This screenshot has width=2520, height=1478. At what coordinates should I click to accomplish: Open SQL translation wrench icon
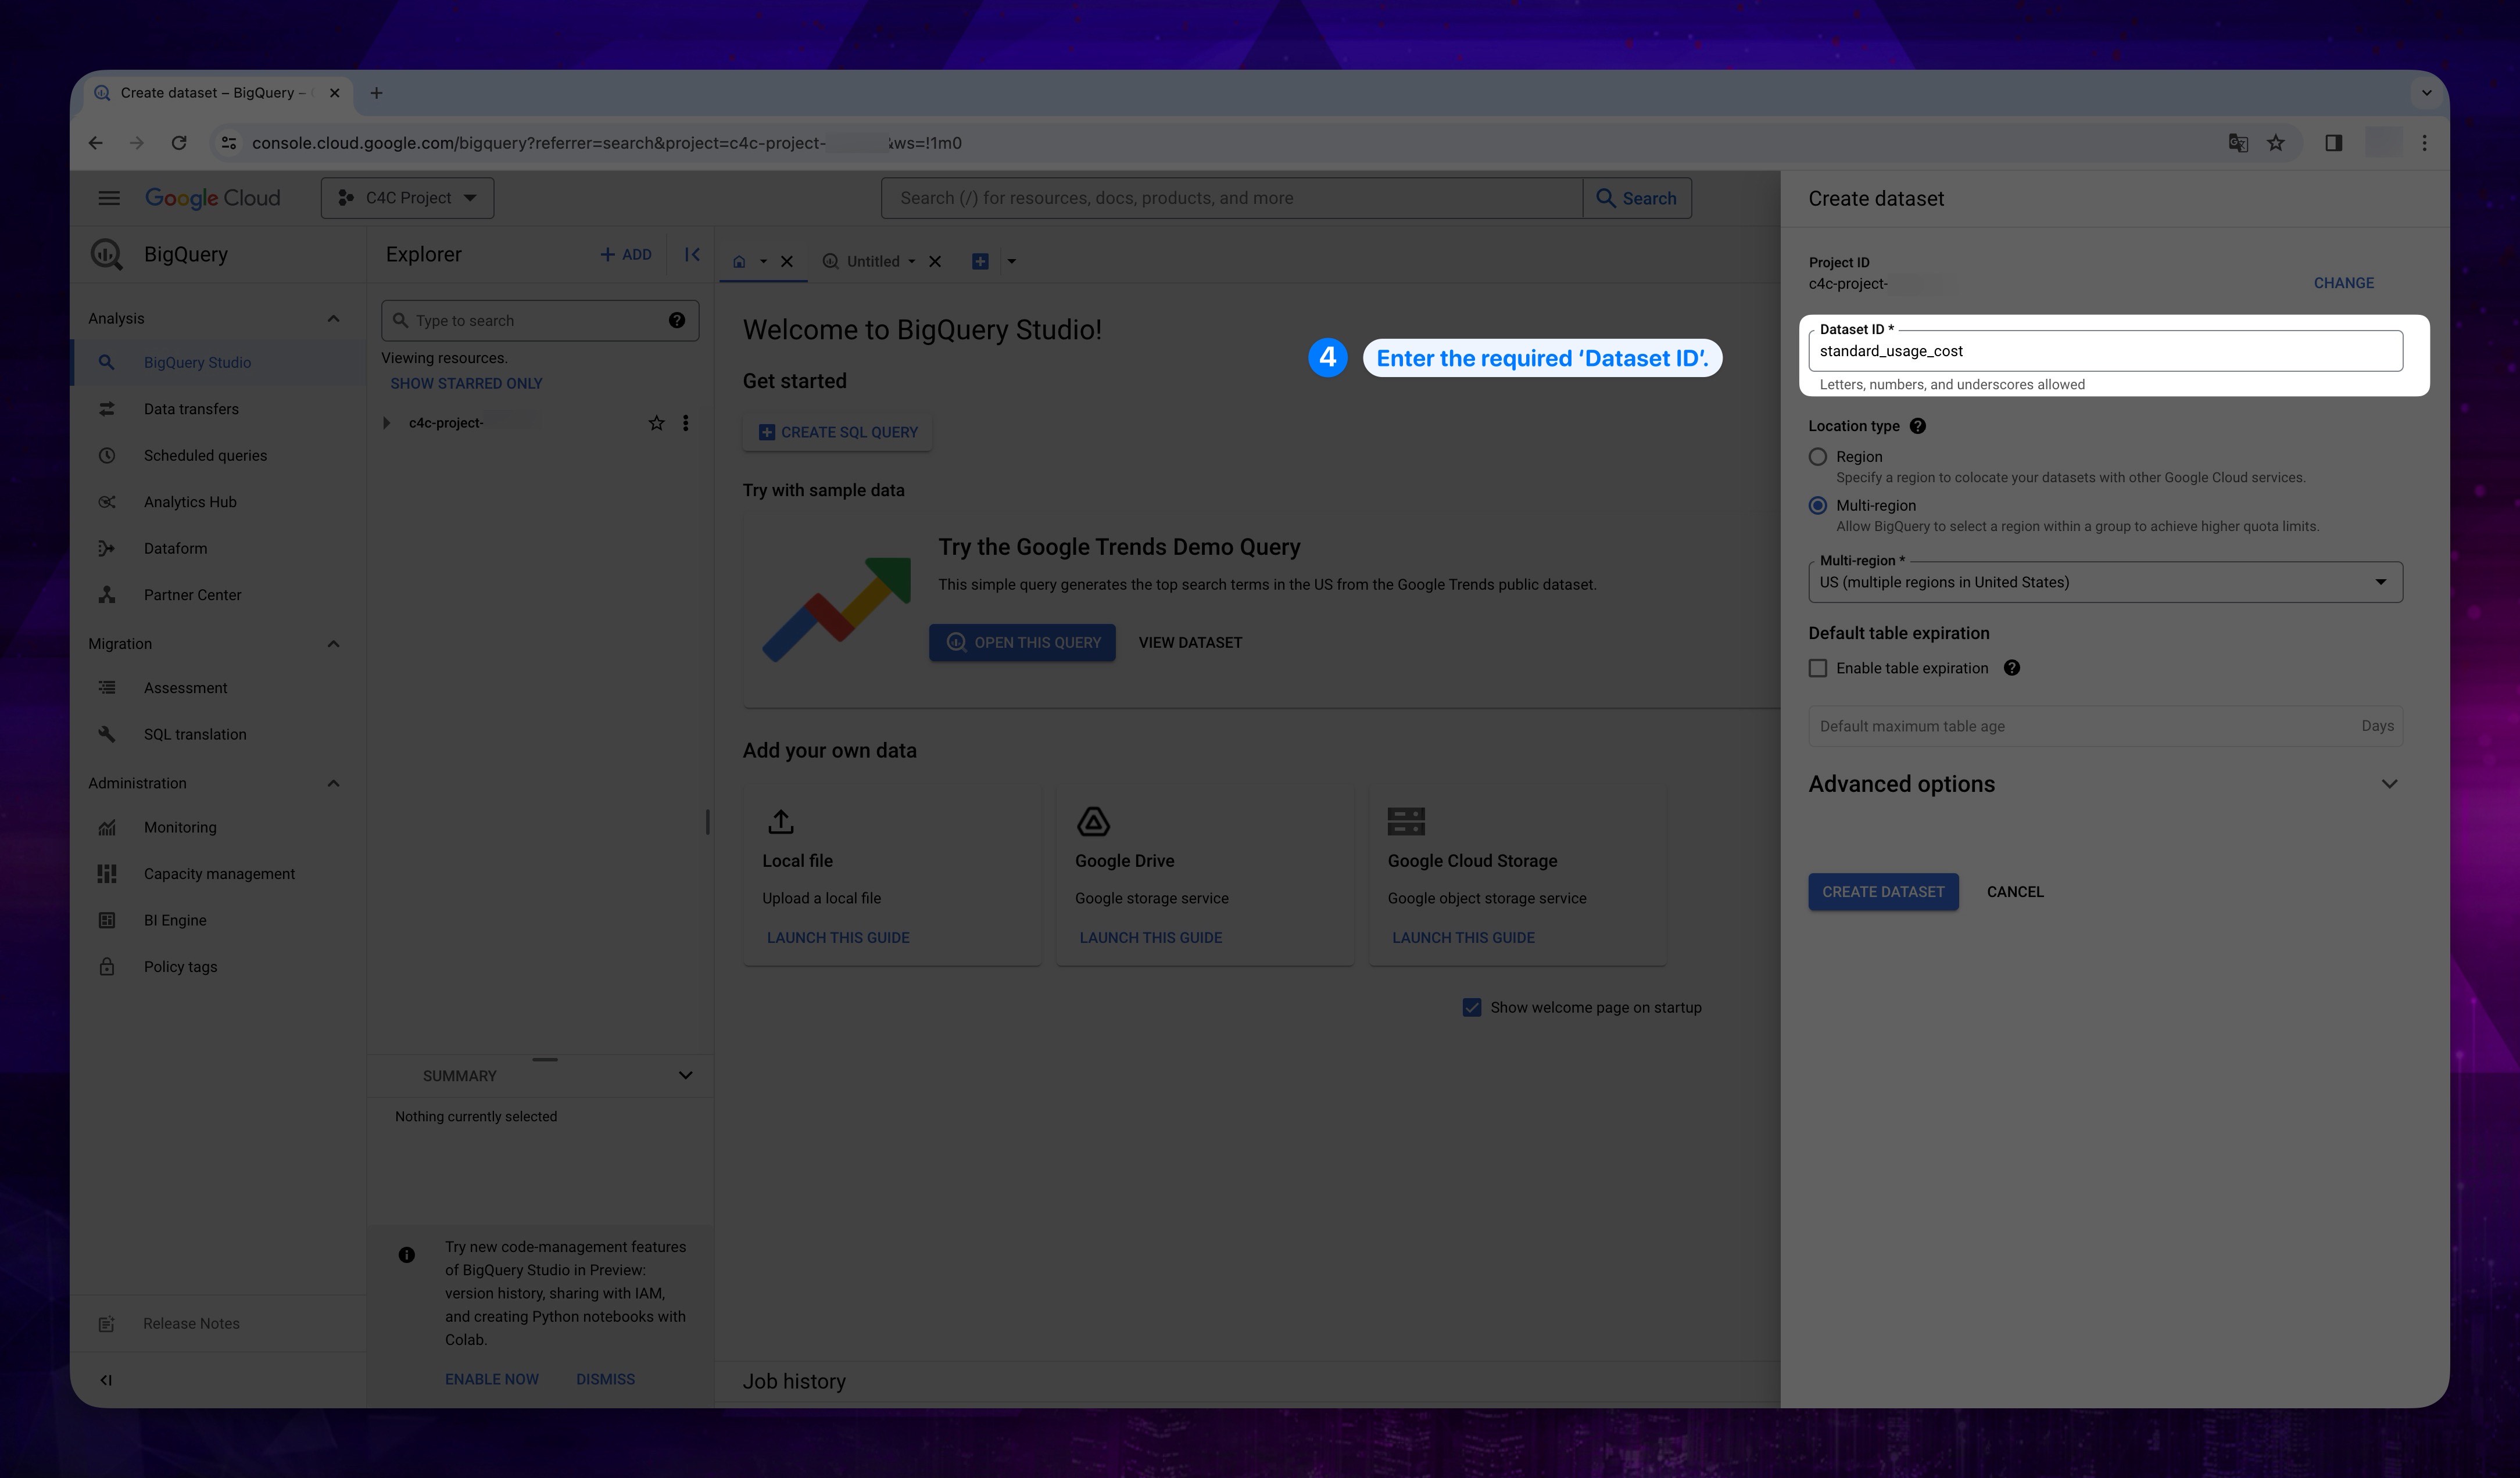[106, 734]
